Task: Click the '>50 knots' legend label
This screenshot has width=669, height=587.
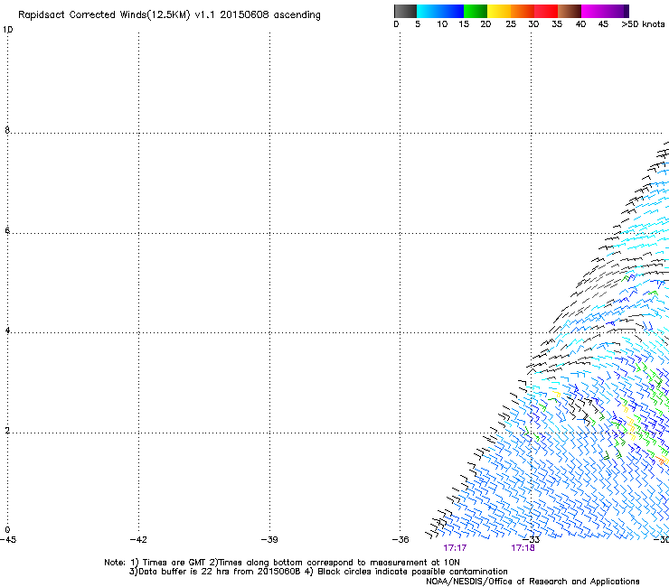Action: [643, 24]
